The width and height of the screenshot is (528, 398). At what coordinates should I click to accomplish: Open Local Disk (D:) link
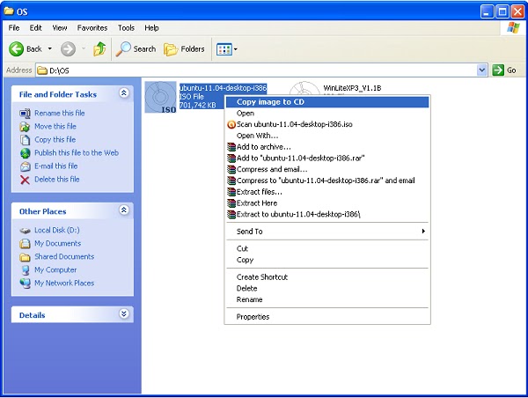click(57, 230)
